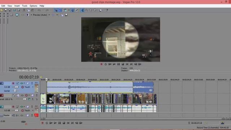This screenshot has height=130, width=231.
Task: Select the Zoom Edit tool icon
Action: pos(95,10)
